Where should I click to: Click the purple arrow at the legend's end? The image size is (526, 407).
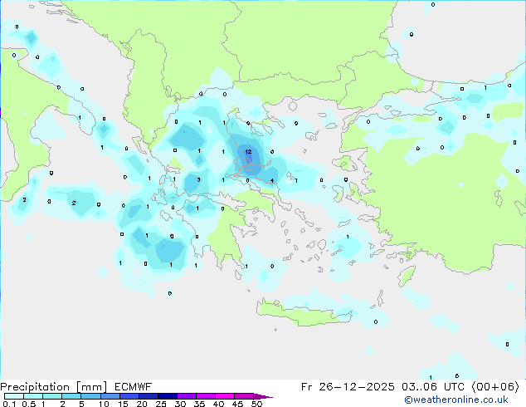click(x=263, y=396)
